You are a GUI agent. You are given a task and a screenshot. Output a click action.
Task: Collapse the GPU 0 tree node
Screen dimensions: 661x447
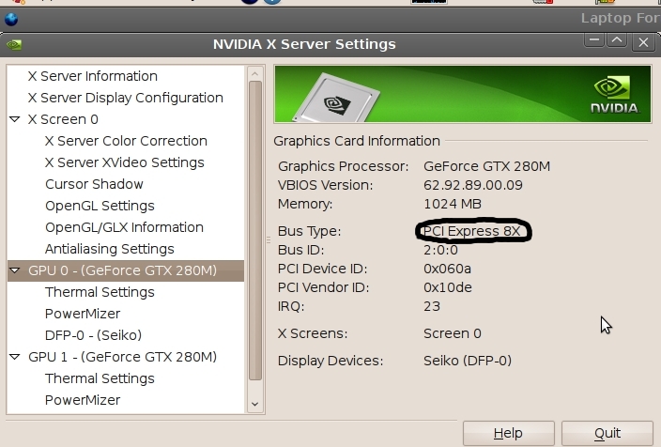coord(15,270)
